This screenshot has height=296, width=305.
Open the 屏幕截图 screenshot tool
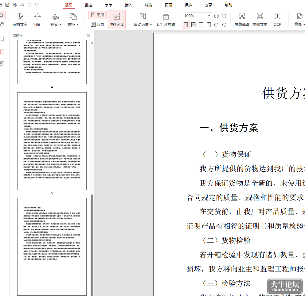[242, 20]
